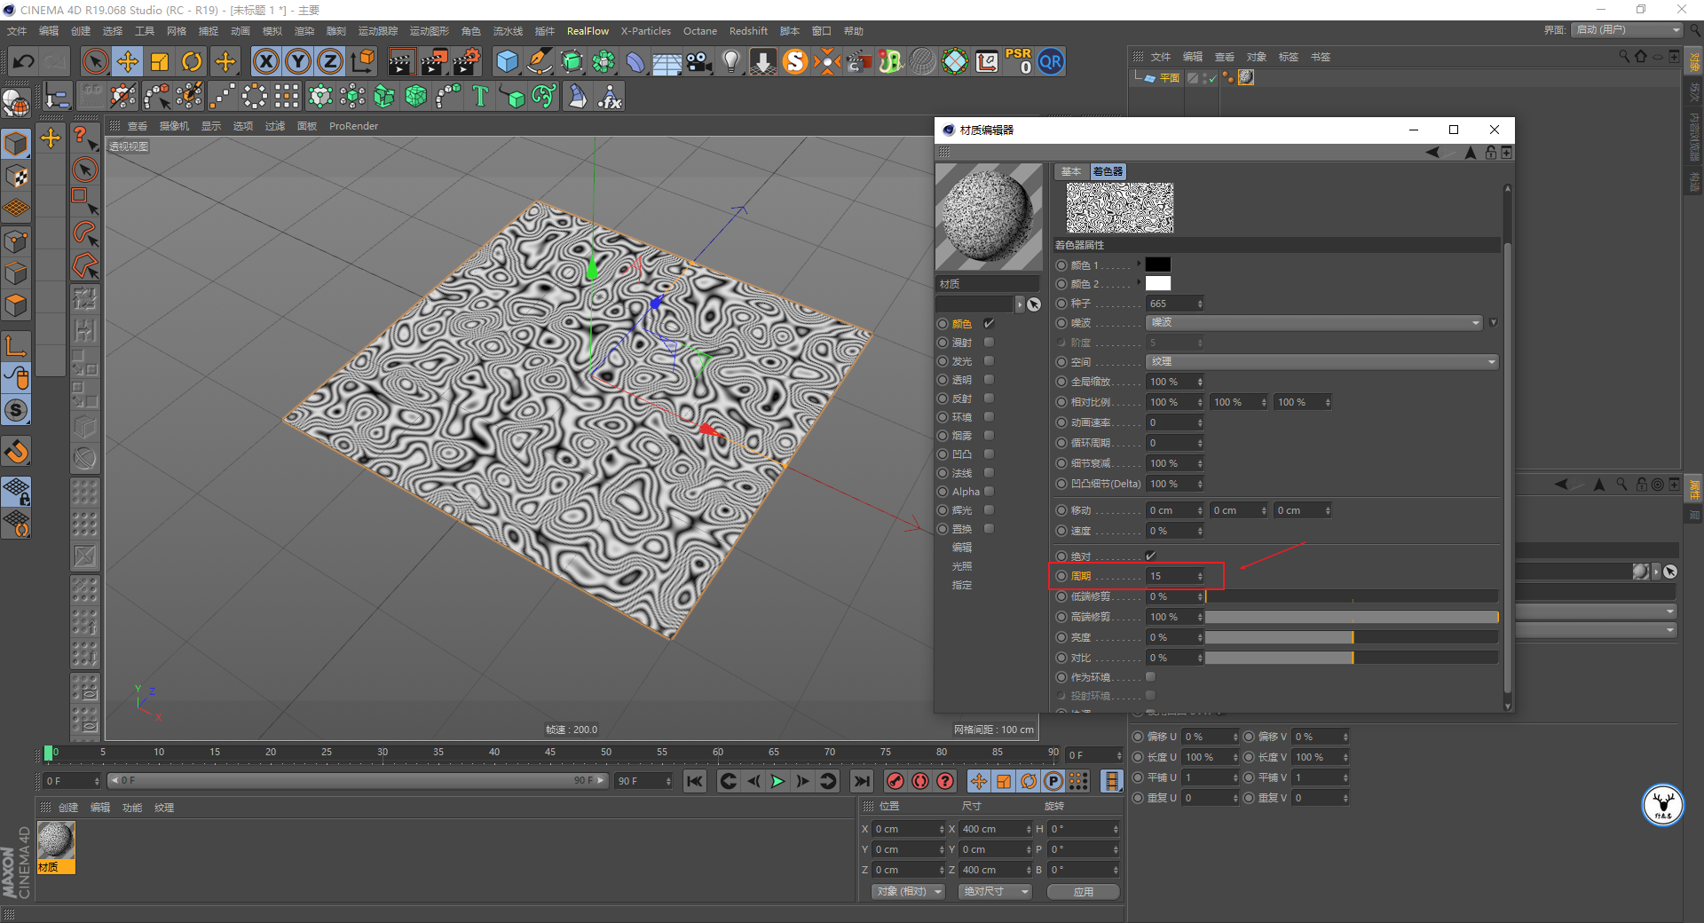Image resolution: width=1704 pixels, height=923 pixels.
Task: Click the QR plugin icon
Action: pyautogui.click(x=1051, y=61)
